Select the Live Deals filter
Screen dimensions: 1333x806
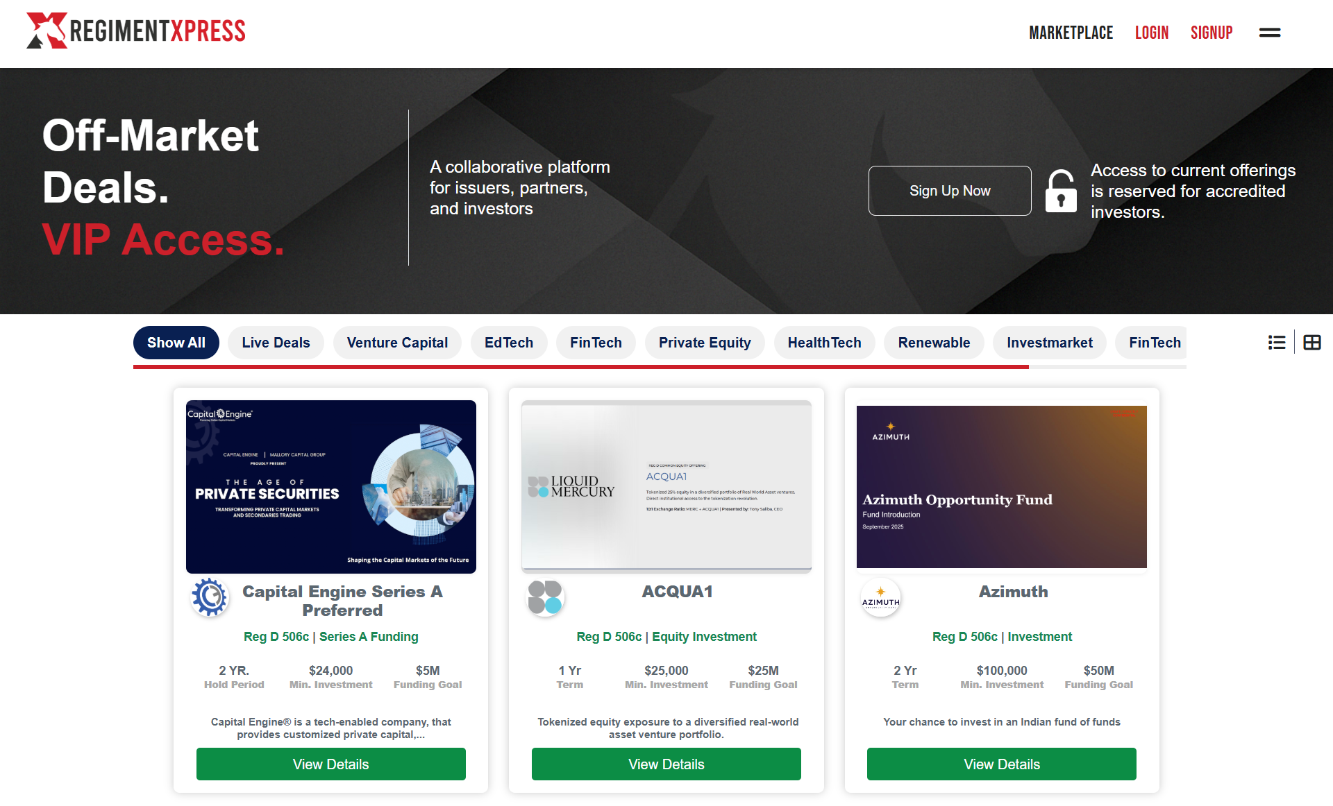click(x=276, y=343)
